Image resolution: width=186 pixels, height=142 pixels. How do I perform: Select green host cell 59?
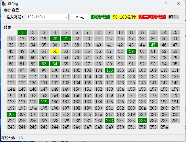point(131,51)
